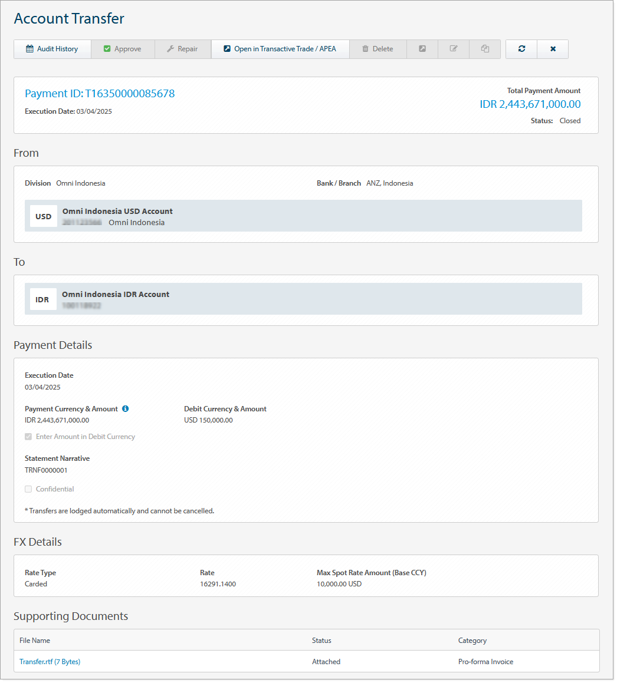Refresh the account transfer details
The image size is (617, 683).
(521, 49)
